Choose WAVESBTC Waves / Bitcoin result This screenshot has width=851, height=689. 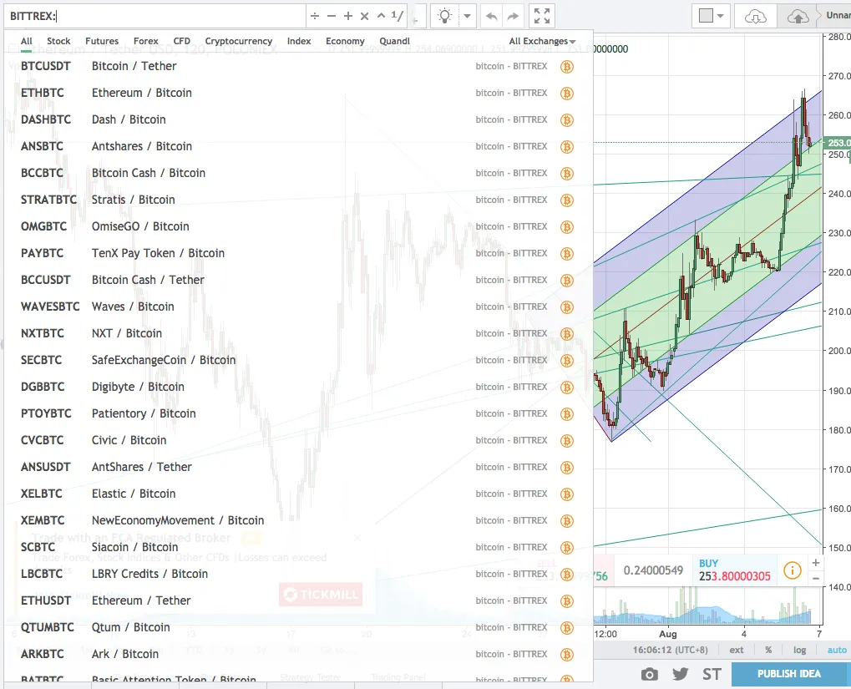coord(298,307)
